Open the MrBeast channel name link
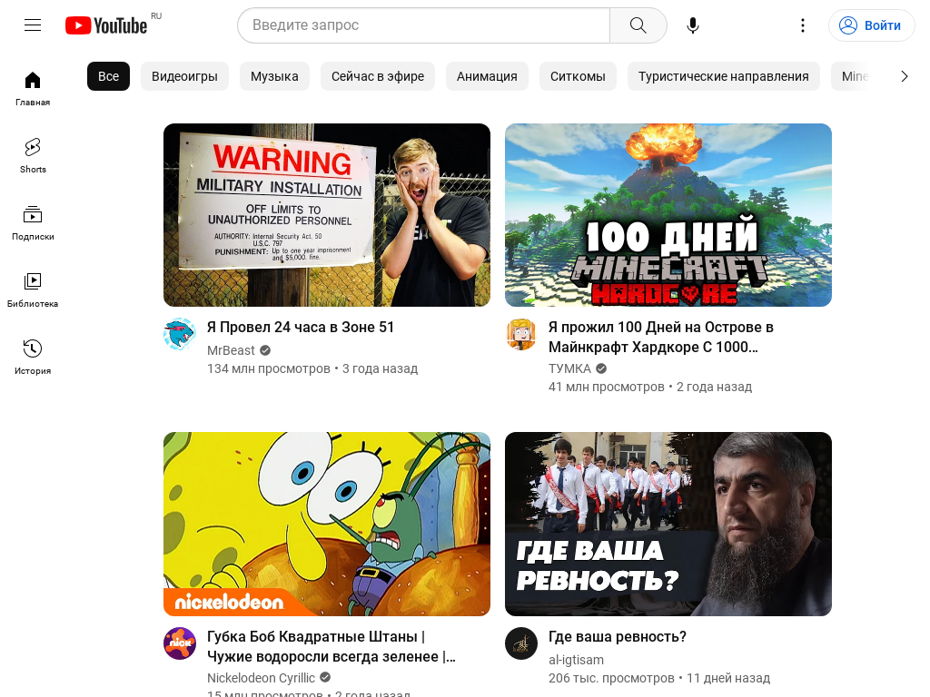 pos(231,350)
